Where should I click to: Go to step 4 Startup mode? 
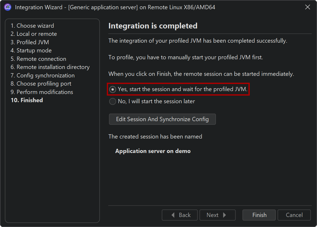click(31, 51)
